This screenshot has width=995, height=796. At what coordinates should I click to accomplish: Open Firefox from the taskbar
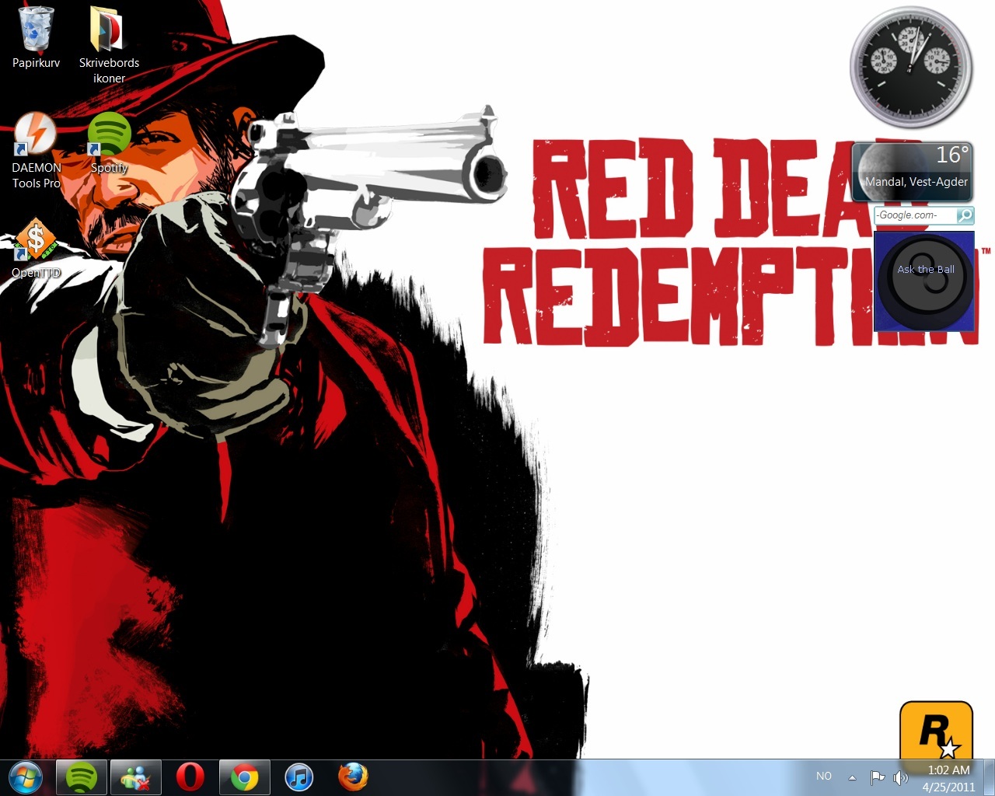pos(353,777)
